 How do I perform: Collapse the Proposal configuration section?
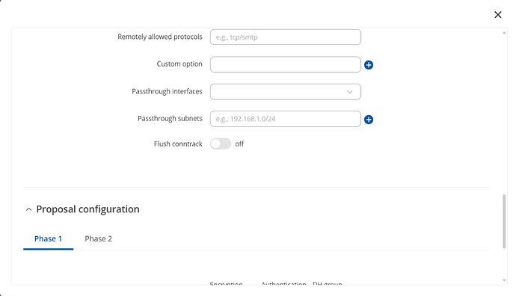(x=28, y=209)
